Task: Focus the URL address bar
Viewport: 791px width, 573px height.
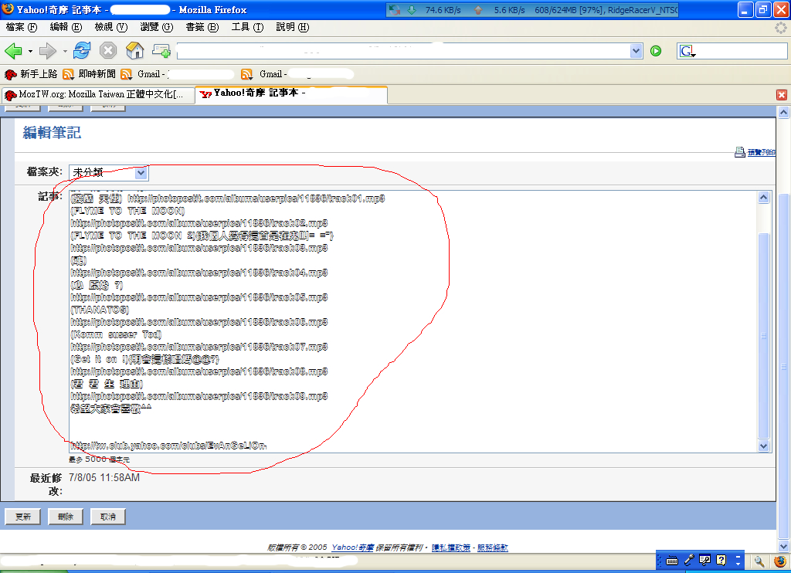Action: point(403,51)
